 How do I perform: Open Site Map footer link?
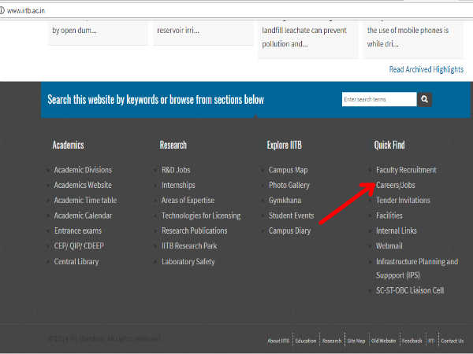pos(356,341)
